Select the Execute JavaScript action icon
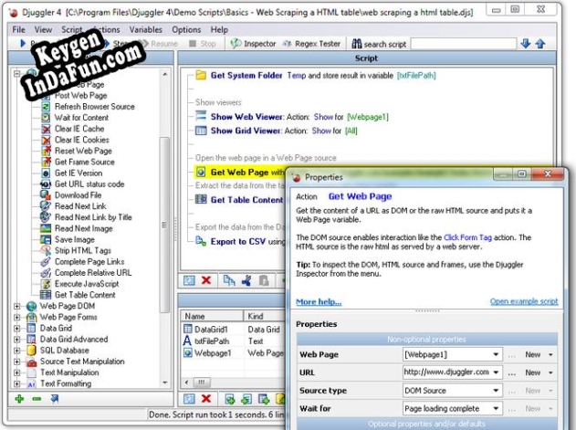The image size is (576, 430). click(46, 284)
